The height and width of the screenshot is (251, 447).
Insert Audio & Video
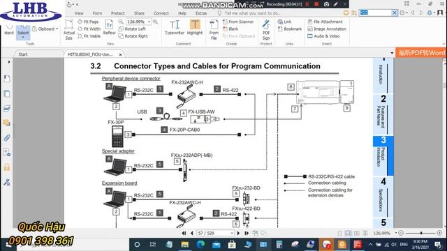[323, 36]
